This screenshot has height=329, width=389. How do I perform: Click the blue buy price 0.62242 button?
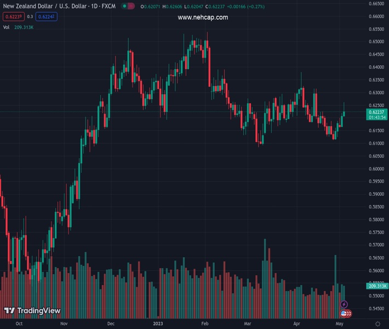click(46, 16)
